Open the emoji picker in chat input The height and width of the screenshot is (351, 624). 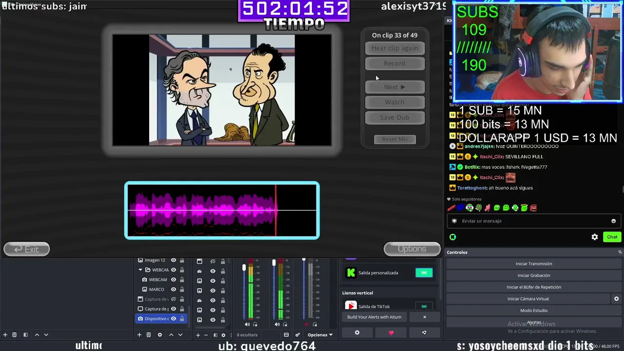[x=613, y=221]
